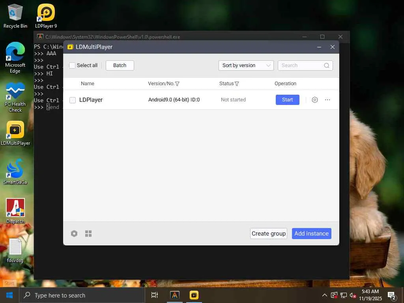Switch to grid view icon at bottom
The image size is (404, 303).
(x=88, y=234)
